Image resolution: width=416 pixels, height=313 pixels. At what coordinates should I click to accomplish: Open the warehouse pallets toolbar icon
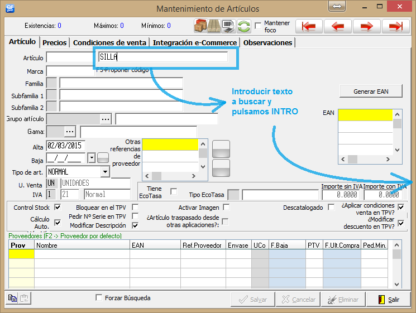[214, 26]
